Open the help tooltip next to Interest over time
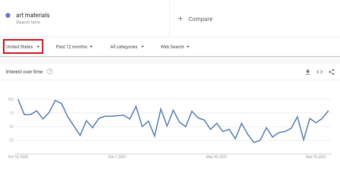Image resolution: width=340 pixels, height=179 pixels. pos(50,71)
